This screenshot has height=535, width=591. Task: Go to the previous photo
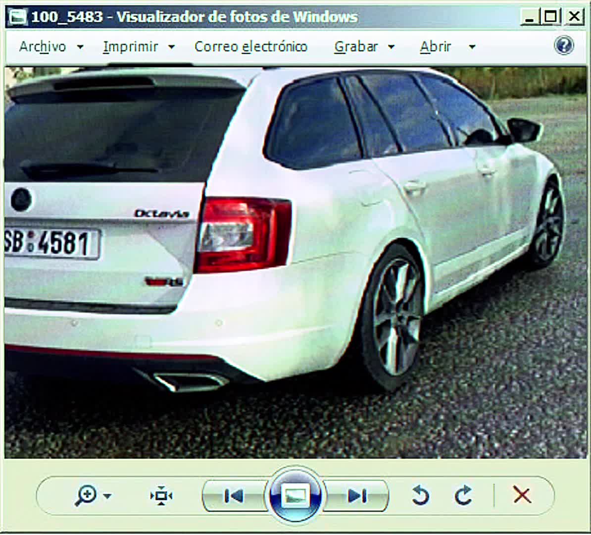[233, 496]
